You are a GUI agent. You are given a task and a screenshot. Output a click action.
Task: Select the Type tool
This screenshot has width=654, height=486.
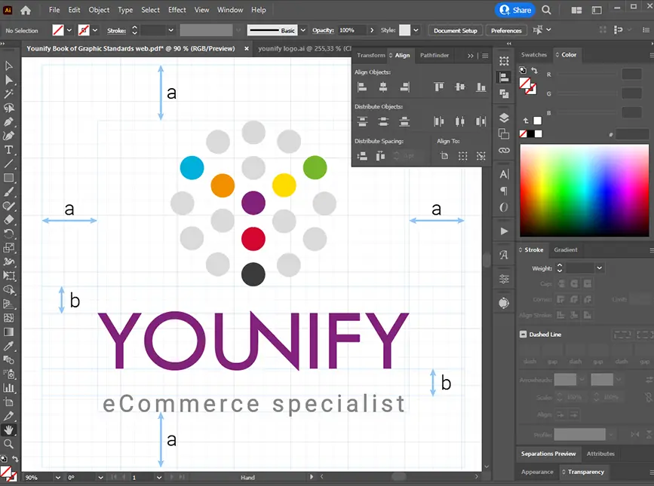(x=8, y=150)
